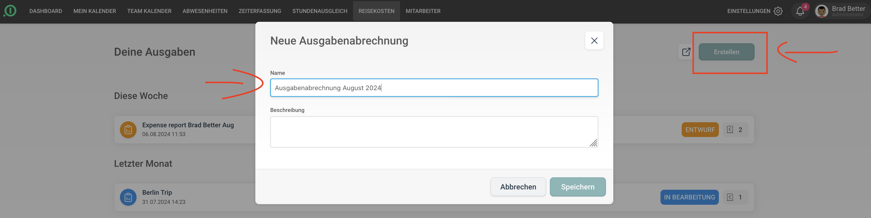Screen dimensions: 871x218
Task: Click into the Beschreibung text area
Action: 434,132
